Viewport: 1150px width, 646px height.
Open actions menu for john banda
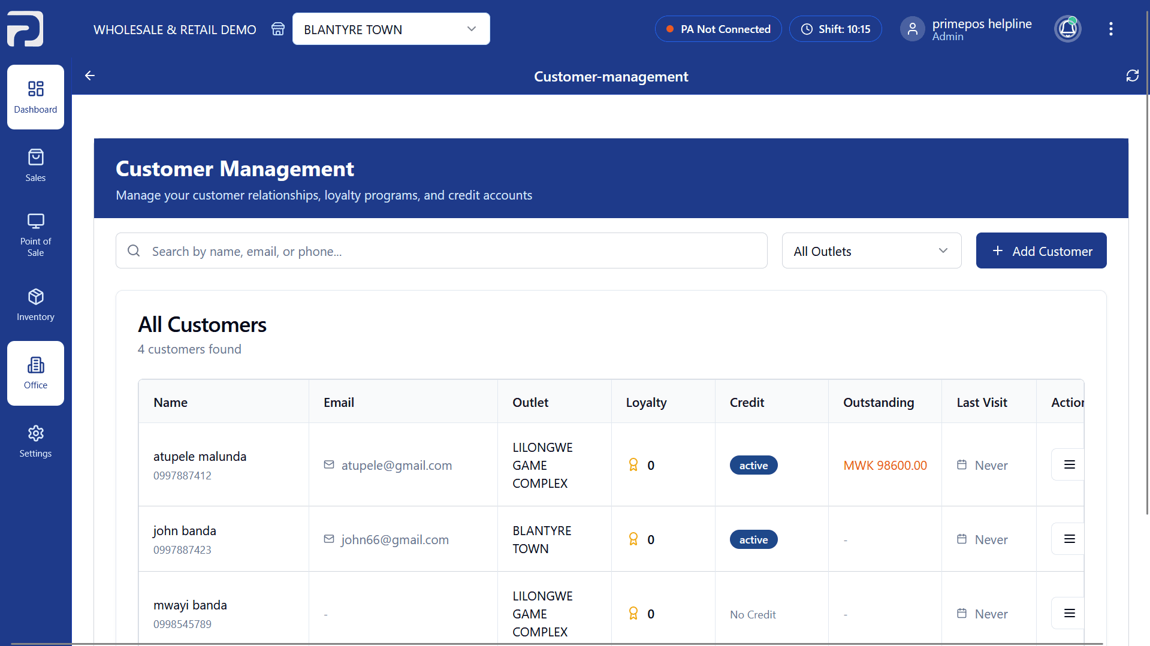point(1068,539)
